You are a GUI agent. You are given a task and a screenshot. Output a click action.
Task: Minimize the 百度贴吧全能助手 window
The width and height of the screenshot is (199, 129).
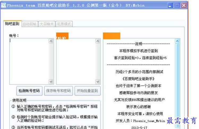pyautogui.click(x=170, y=6)
